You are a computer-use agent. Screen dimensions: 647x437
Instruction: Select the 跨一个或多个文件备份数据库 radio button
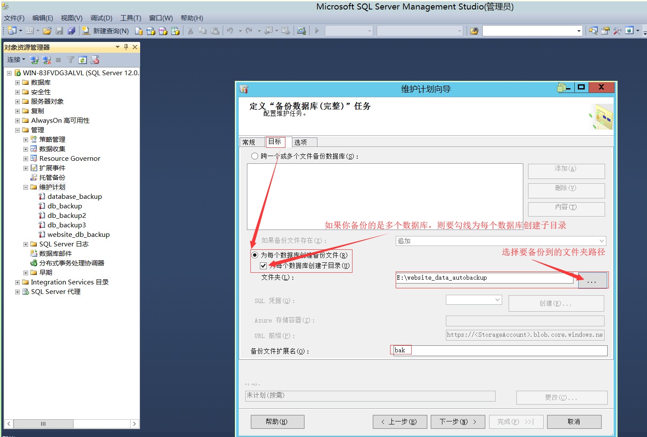pyautogui.click(x=254, y=156)
